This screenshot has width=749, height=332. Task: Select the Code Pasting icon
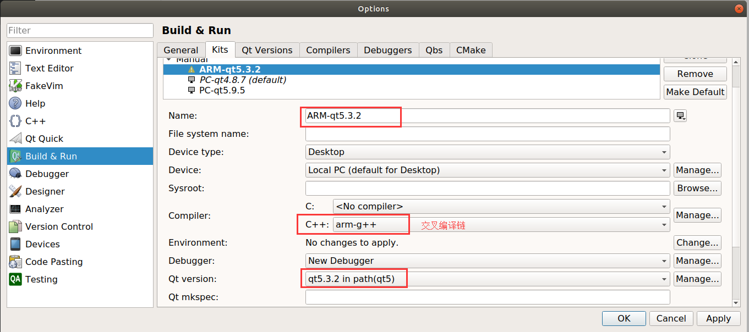pos(15,262)
